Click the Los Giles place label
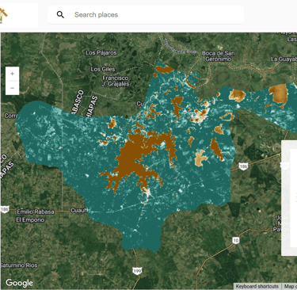297x290 pixels. click(x=103, y=69)
